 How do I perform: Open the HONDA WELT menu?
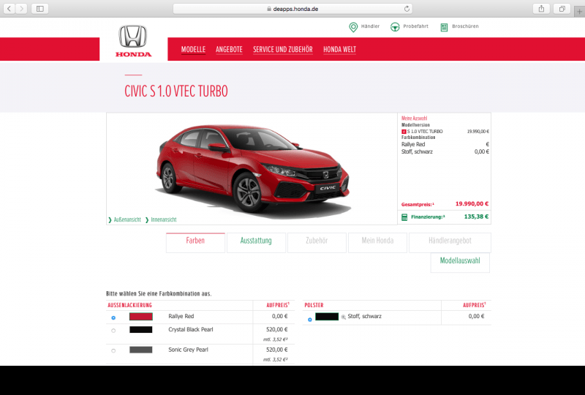pos(339,49)
